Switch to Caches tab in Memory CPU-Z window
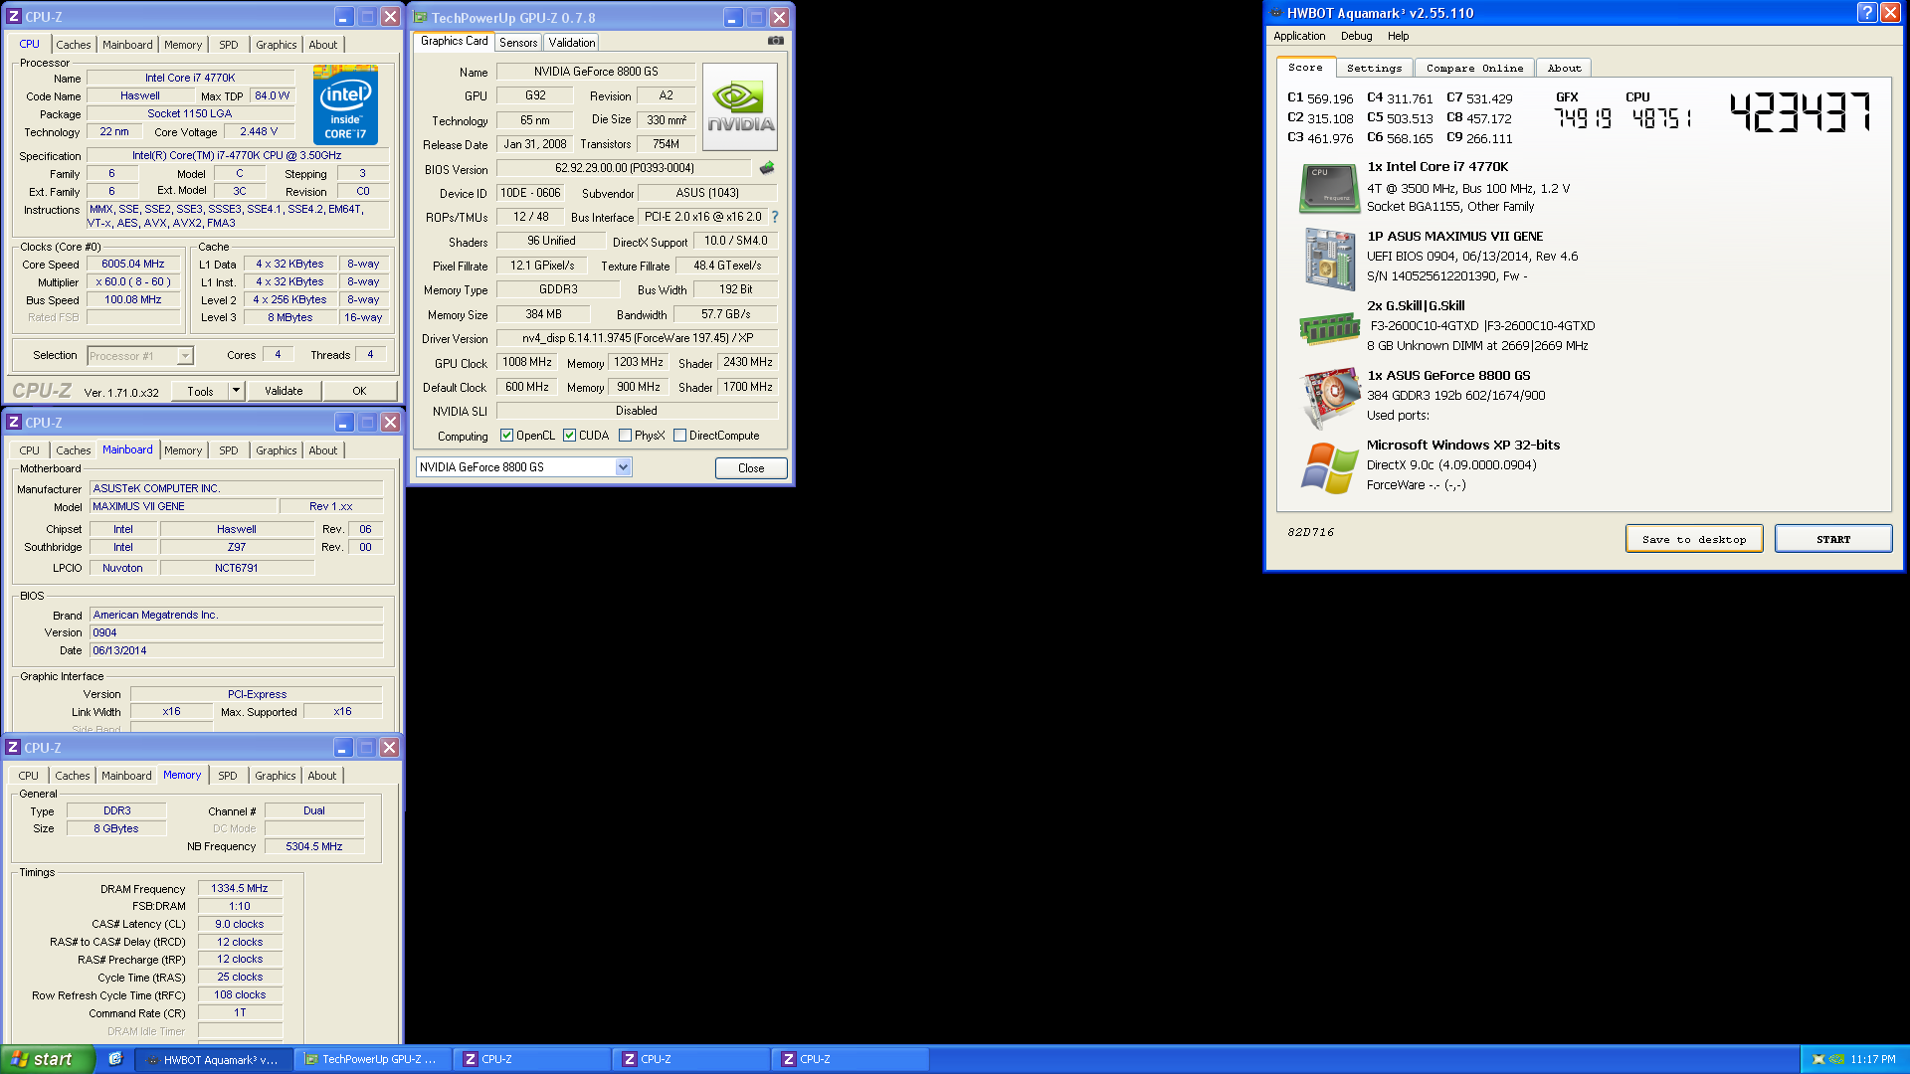The height and width of the screenshot is (1074, 1910). pyautogui.click(x=73, y=776)
